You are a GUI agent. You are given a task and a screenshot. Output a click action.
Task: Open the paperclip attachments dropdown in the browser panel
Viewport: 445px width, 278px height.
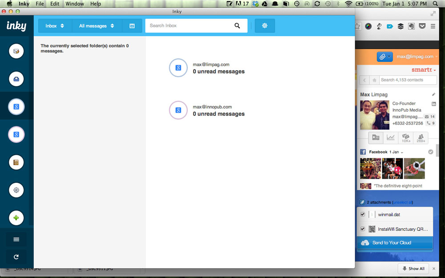coord(384,57)
